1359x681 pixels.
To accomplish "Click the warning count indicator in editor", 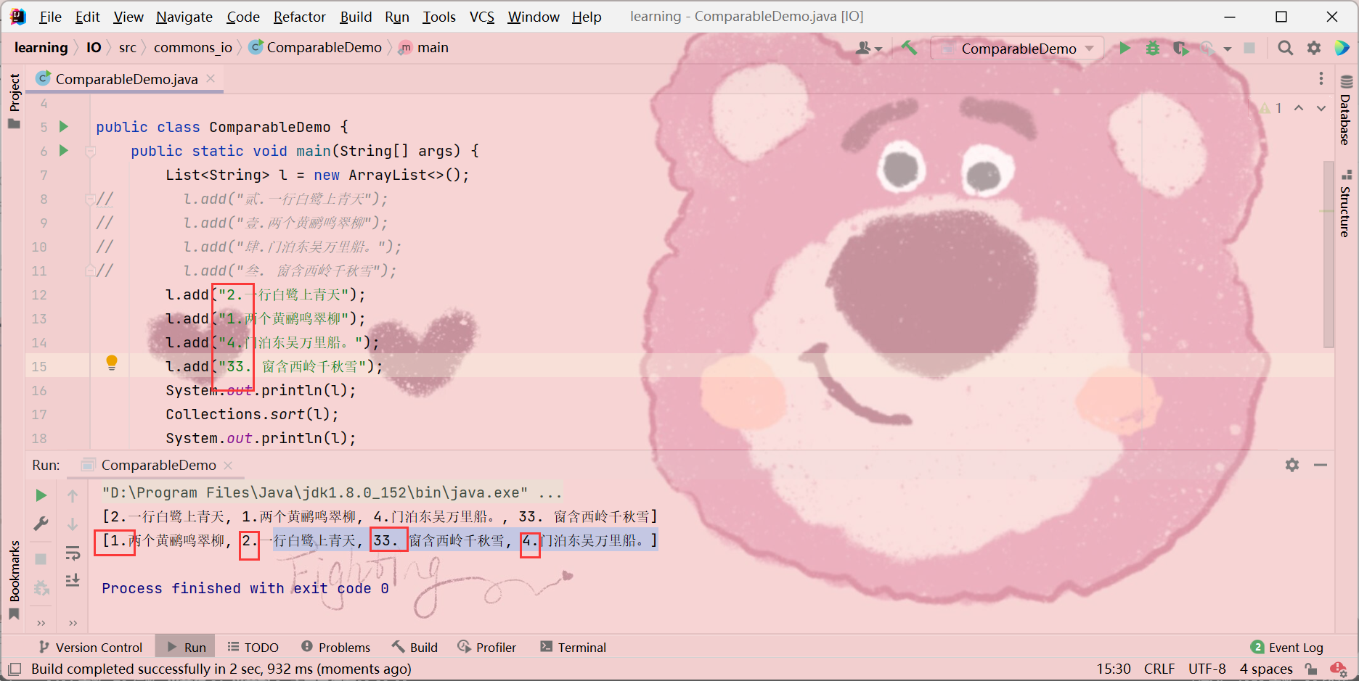I will (1271, 108).
